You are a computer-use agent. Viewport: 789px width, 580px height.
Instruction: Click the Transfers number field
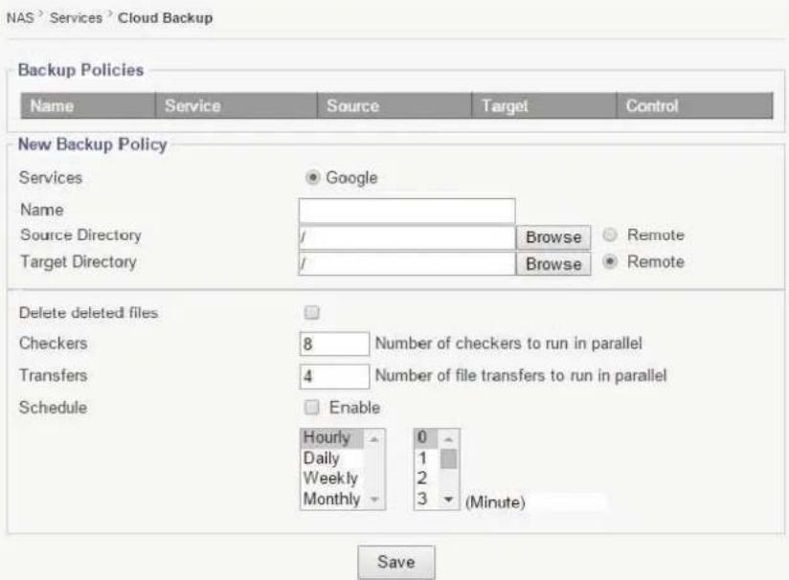pos(334,376)
